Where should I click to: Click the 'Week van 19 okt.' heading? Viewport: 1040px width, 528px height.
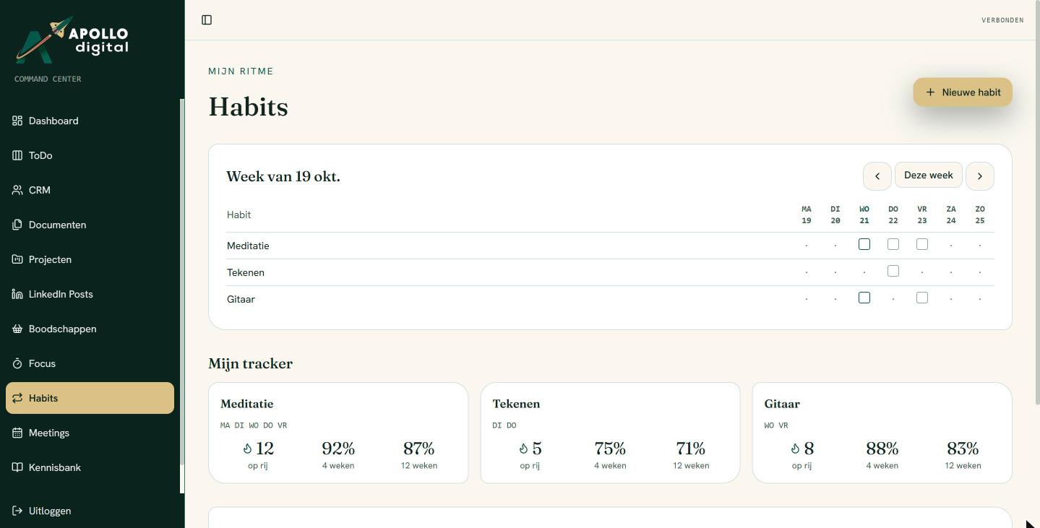[283, 176]
